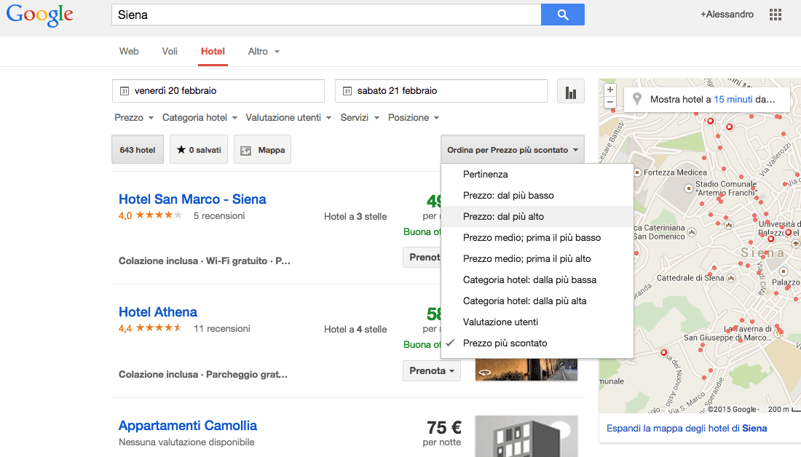Switch to the Web tab
Image resolution: width=801 pixels, height=457 pixels.
pyautogui.click(x=129, y=51)
